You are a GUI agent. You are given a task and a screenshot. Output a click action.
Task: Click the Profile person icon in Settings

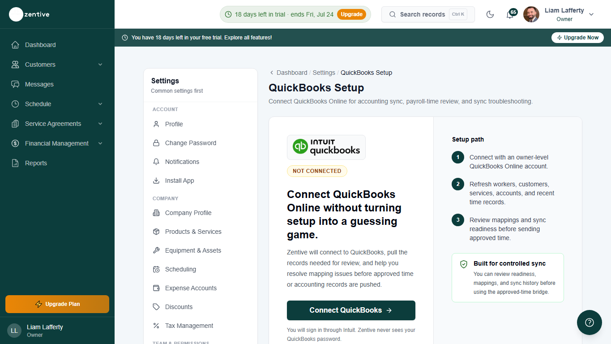coord(156,124)
